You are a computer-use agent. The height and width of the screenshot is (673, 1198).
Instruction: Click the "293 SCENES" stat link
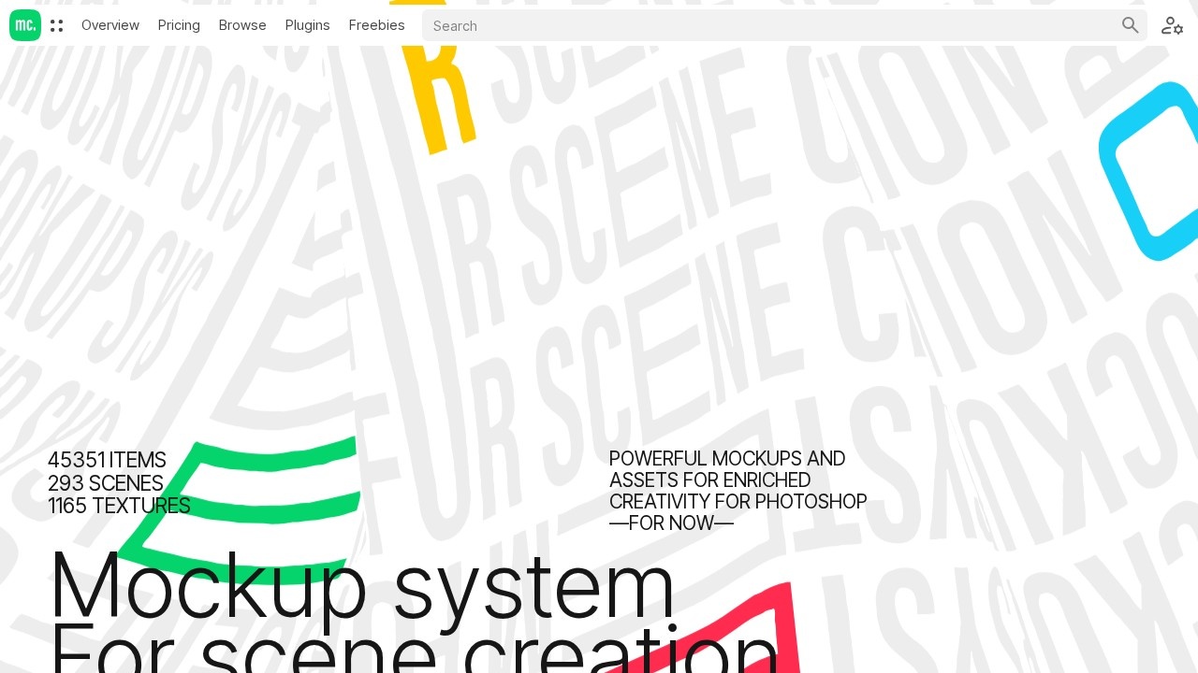[106, 483]
